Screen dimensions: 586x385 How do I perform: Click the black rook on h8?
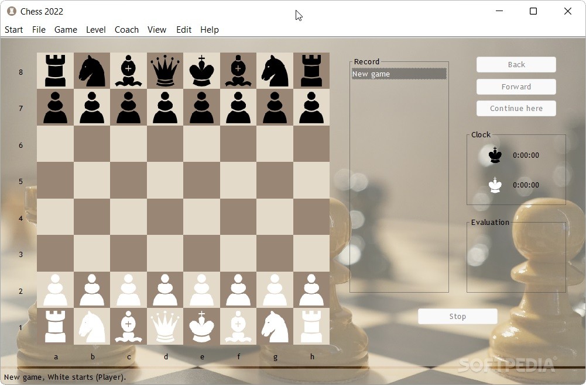311,71
